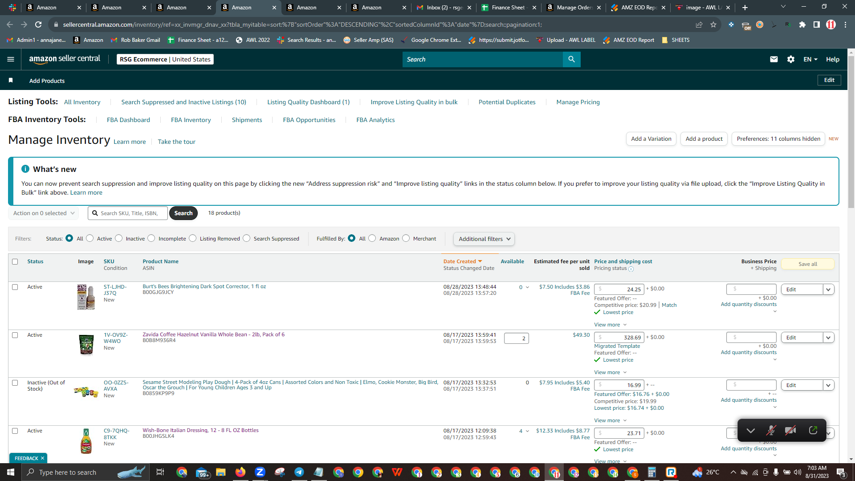The image size is (855, 481).
Task: Click the magnifier search button in header
Action: (571, 59)
